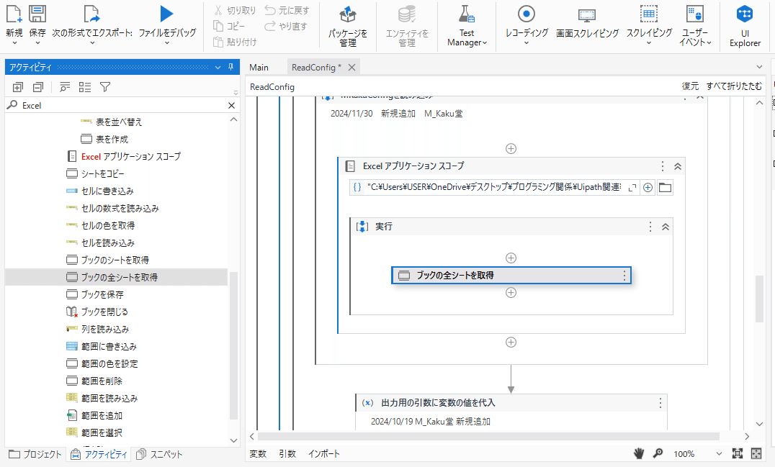775x467 pixels.
Task: Select ブックを保存 activity
Action: click(95, 295)
